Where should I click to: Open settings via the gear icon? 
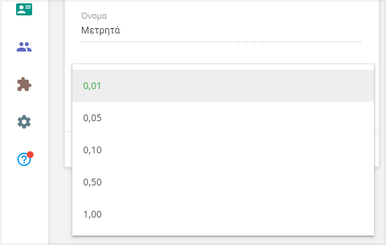click(x=24, y=122)
